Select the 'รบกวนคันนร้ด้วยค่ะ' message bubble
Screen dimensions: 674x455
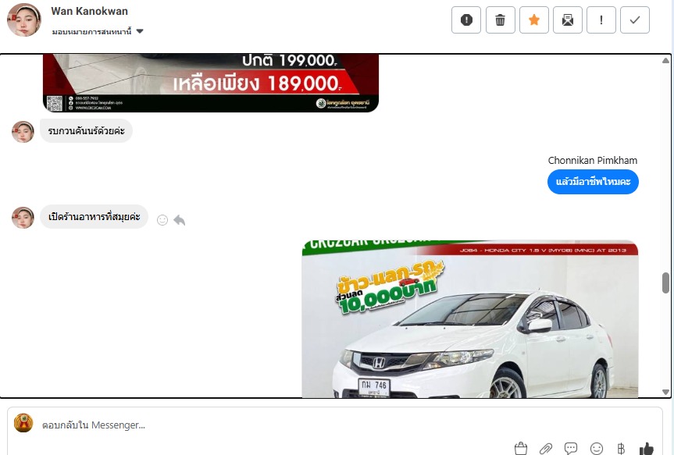[87, 130]
